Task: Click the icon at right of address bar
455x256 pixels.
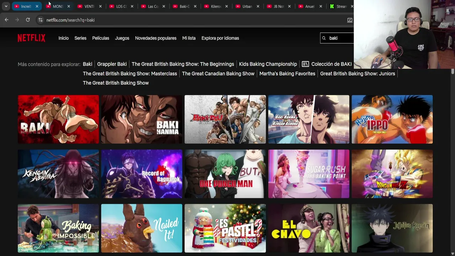Action: [x=350, y=20]
